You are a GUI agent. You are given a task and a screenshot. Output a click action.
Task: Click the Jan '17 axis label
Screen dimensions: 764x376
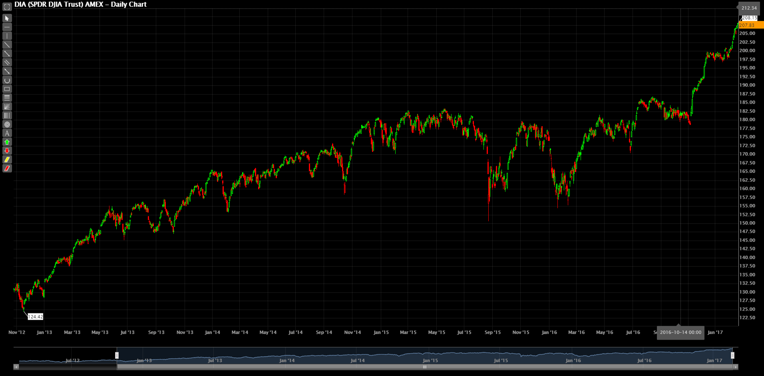pyautogui.click(x=715, y=332)
